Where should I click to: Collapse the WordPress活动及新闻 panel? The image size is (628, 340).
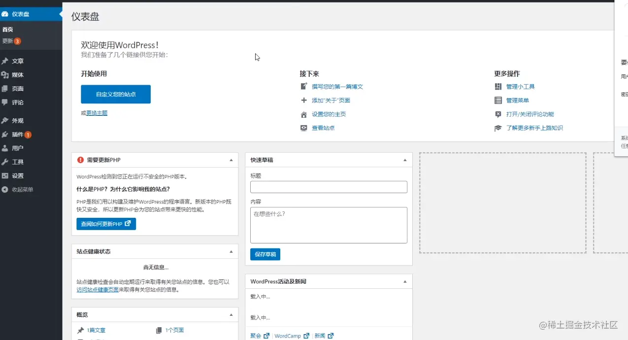pos(405,281)
